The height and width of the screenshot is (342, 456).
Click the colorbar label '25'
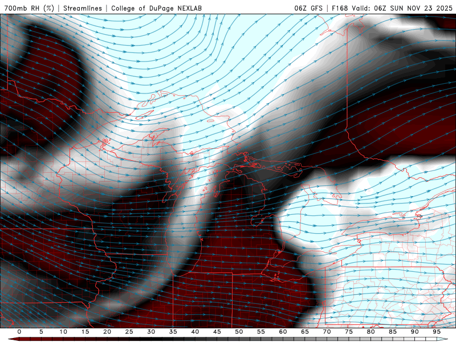(129, 332)
